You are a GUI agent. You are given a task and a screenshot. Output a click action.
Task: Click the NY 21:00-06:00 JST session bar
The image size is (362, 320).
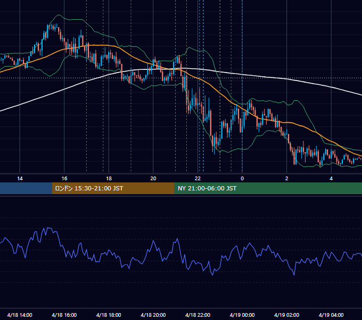268,188
